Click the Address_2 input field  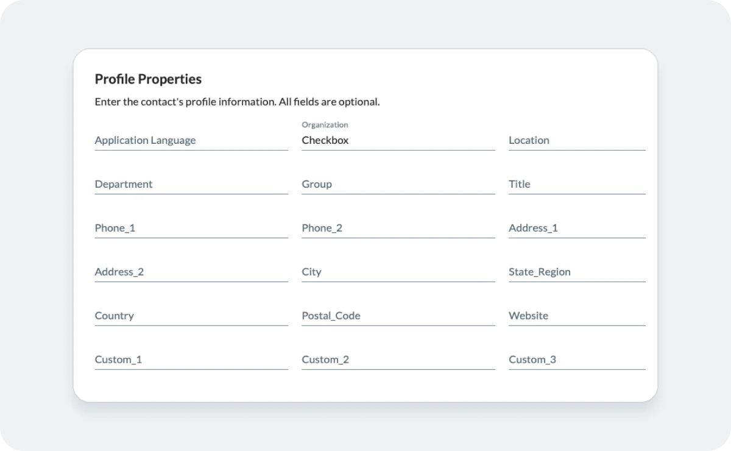click(191, 272)
